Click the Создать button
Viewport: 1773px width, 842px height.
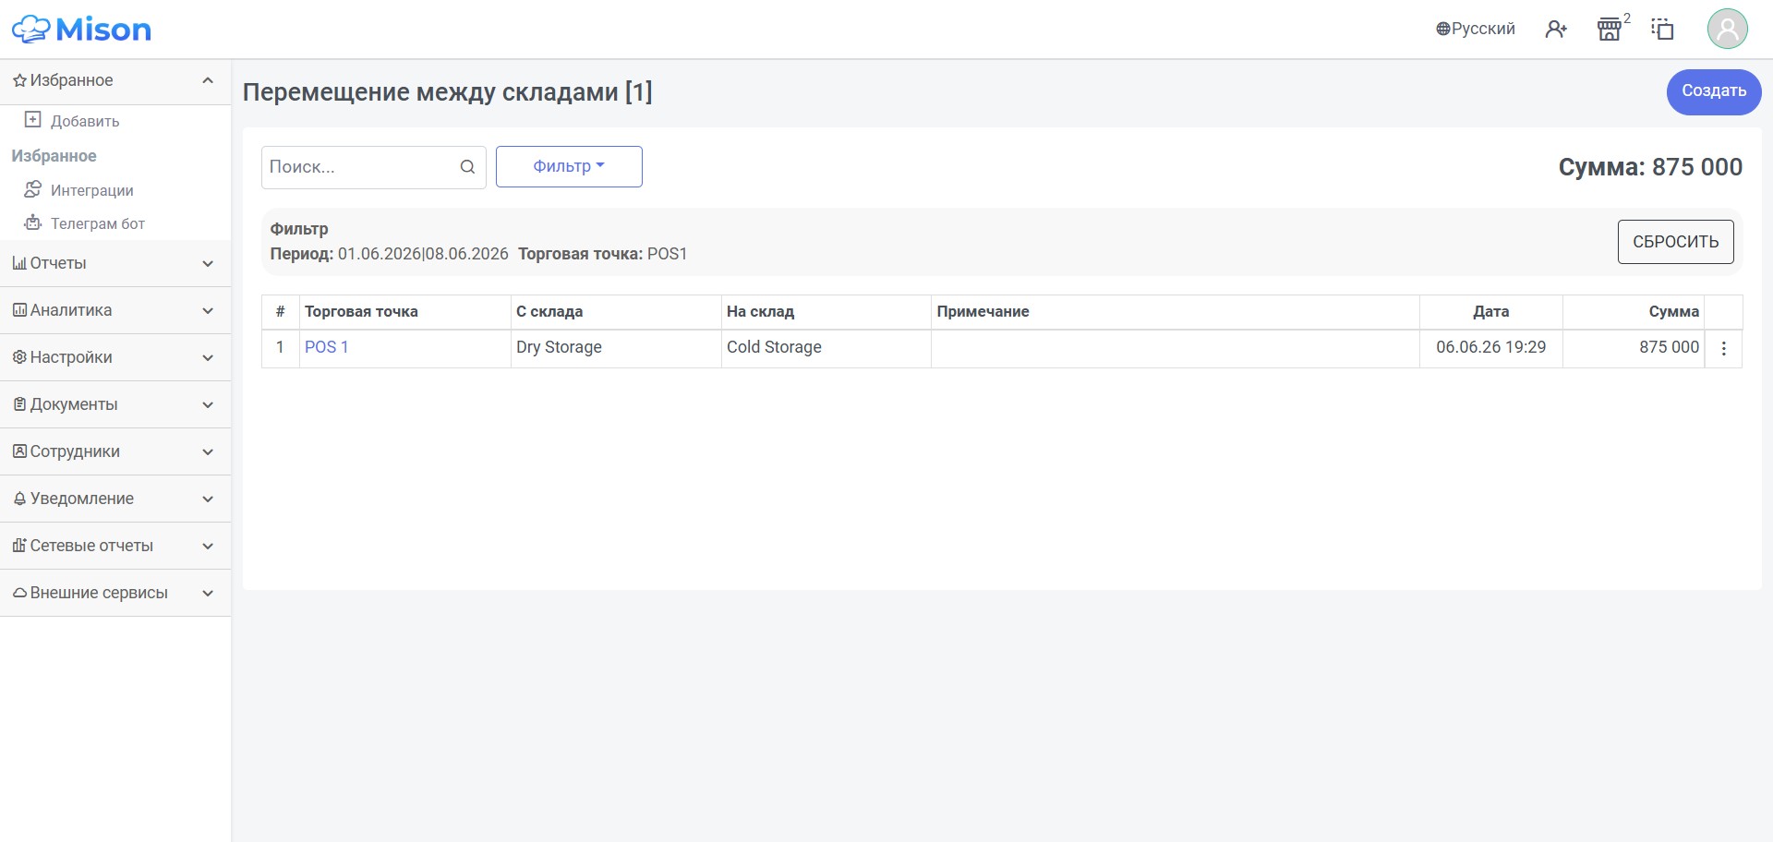tap(1714, 91)
